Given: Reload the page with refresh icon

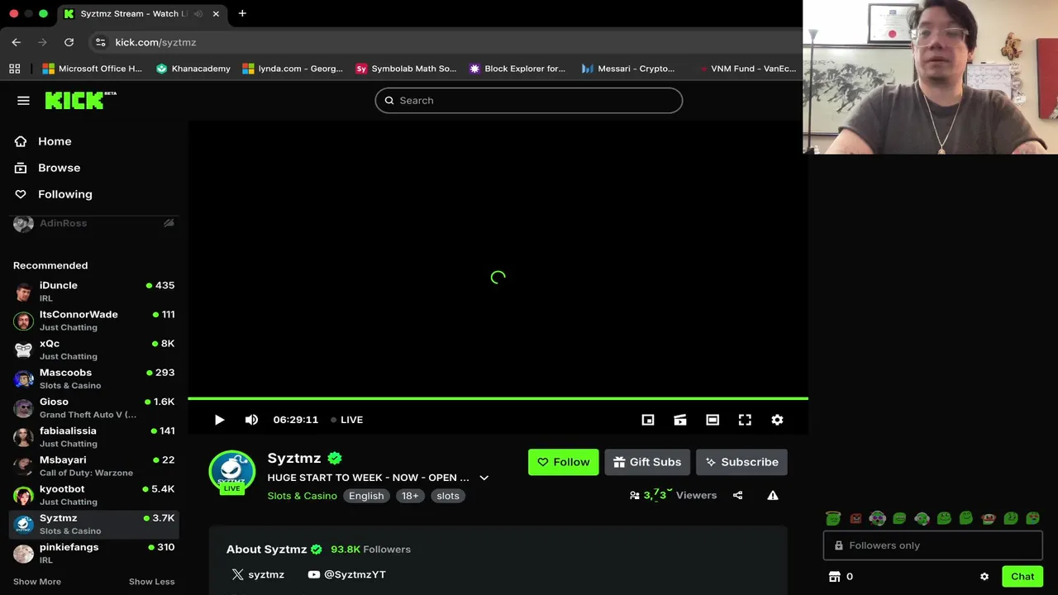Looking at the screenshot, I should 69,42.
